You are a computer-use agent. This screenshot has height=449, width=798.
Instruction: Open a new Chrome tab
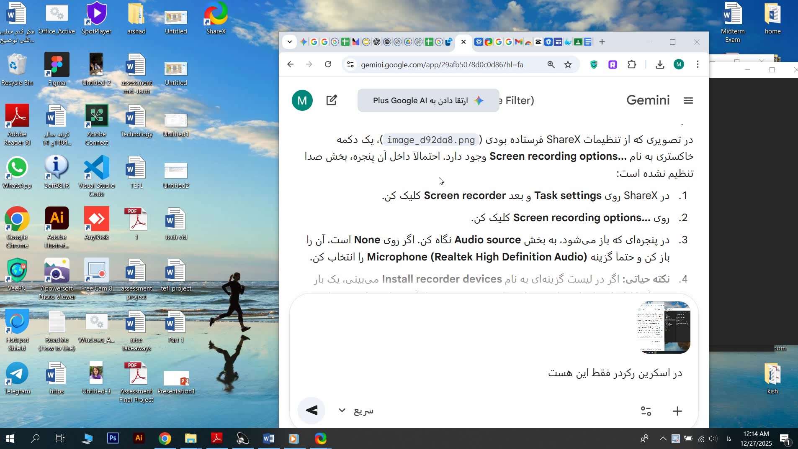[602, 42]
